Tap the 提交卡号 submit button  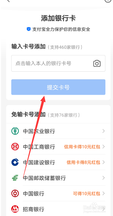pos(58,87)
